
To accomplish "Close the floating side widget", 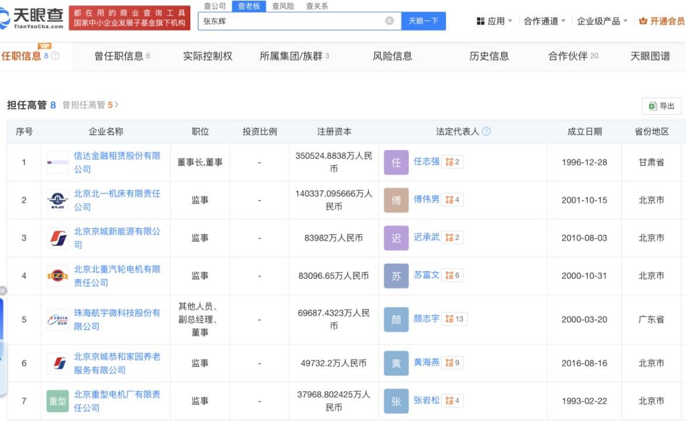I will 3,291.
